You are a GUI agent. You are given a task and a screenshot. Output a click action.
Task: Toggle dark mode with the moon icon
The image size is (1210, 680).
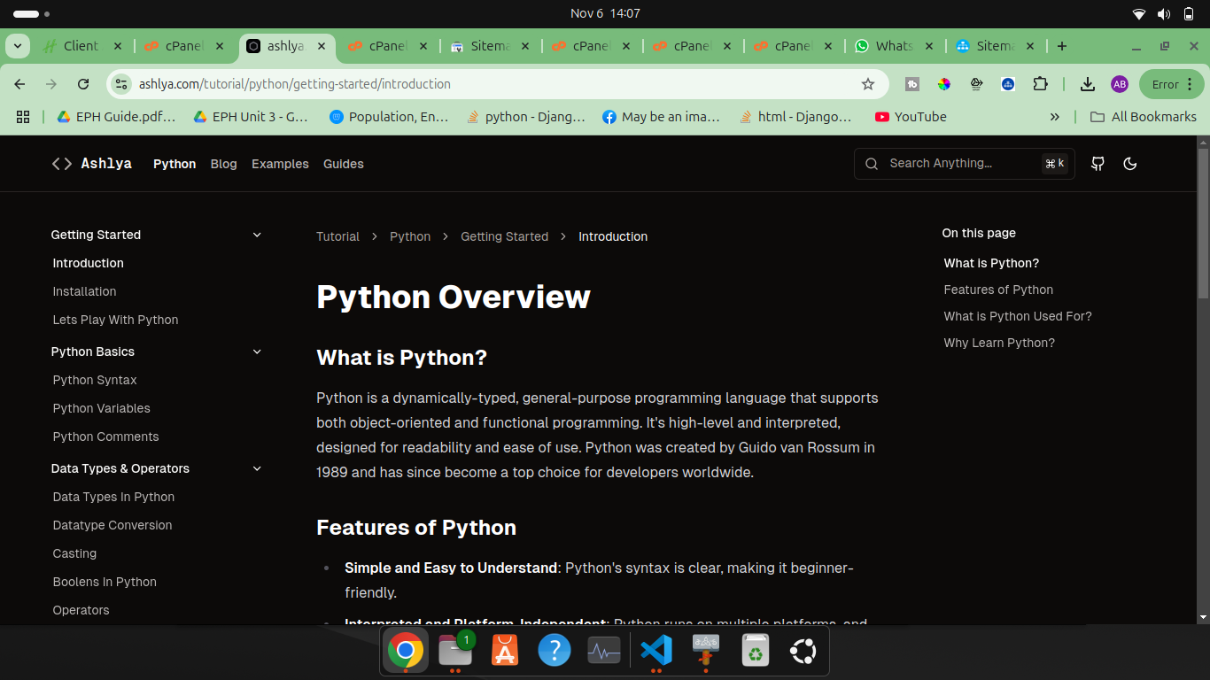tap(1129, 164)
